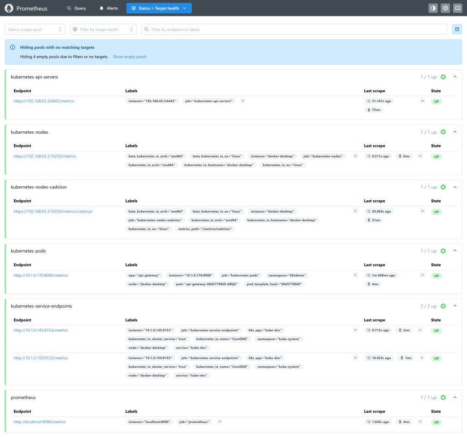Expand labels chevron for 10.1.0.150:9153 row

pyautogui.click(x=355, y=358)
